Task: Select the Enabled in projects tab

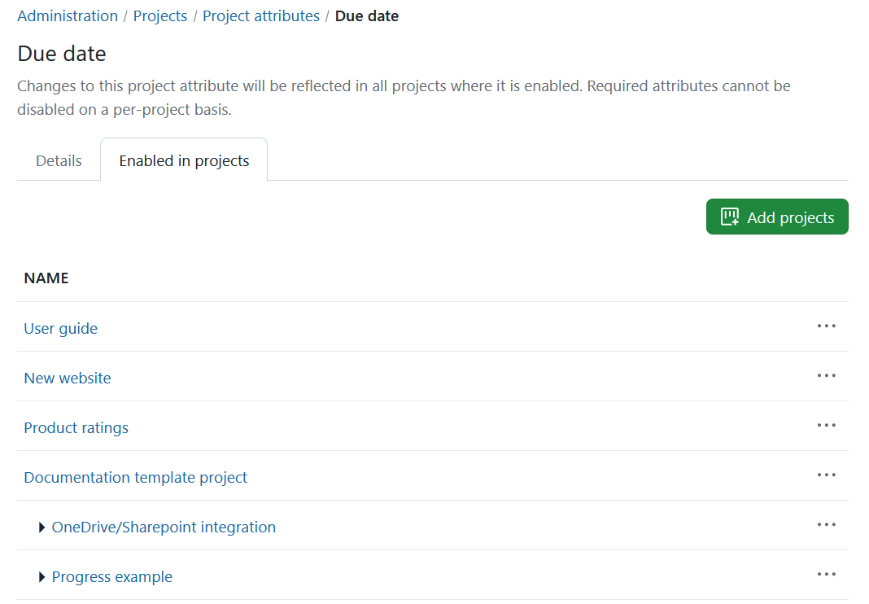Action: click(x=183, y=160)
